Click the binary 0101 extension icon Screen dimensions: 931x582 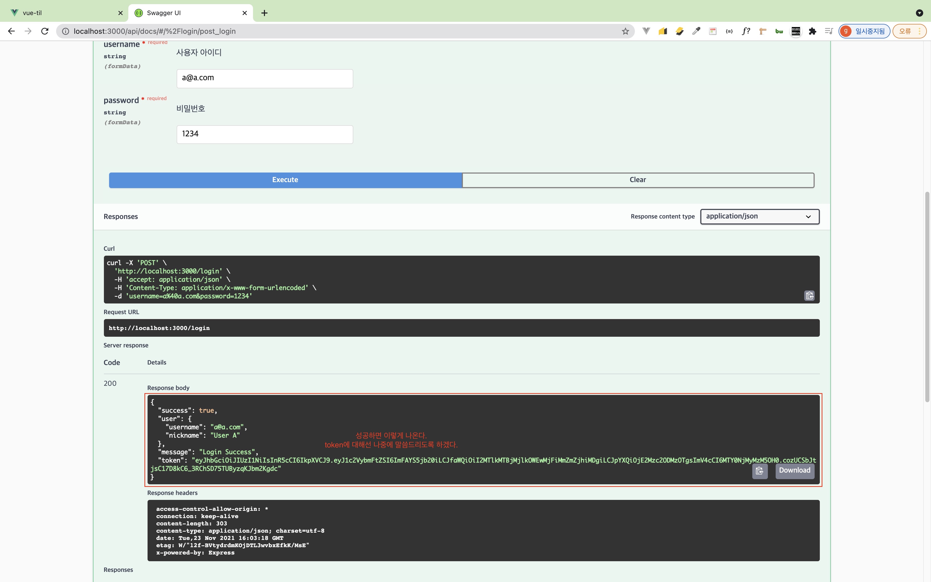click(796, 31)
